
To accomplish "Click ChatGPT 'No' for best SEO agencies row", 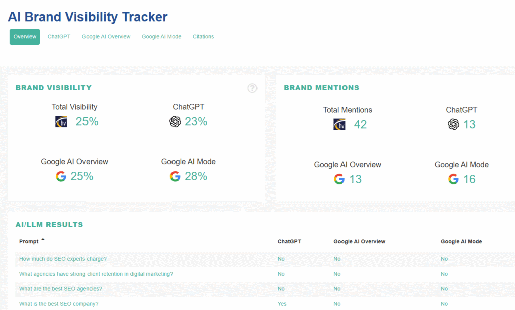I will coord(281,289).
